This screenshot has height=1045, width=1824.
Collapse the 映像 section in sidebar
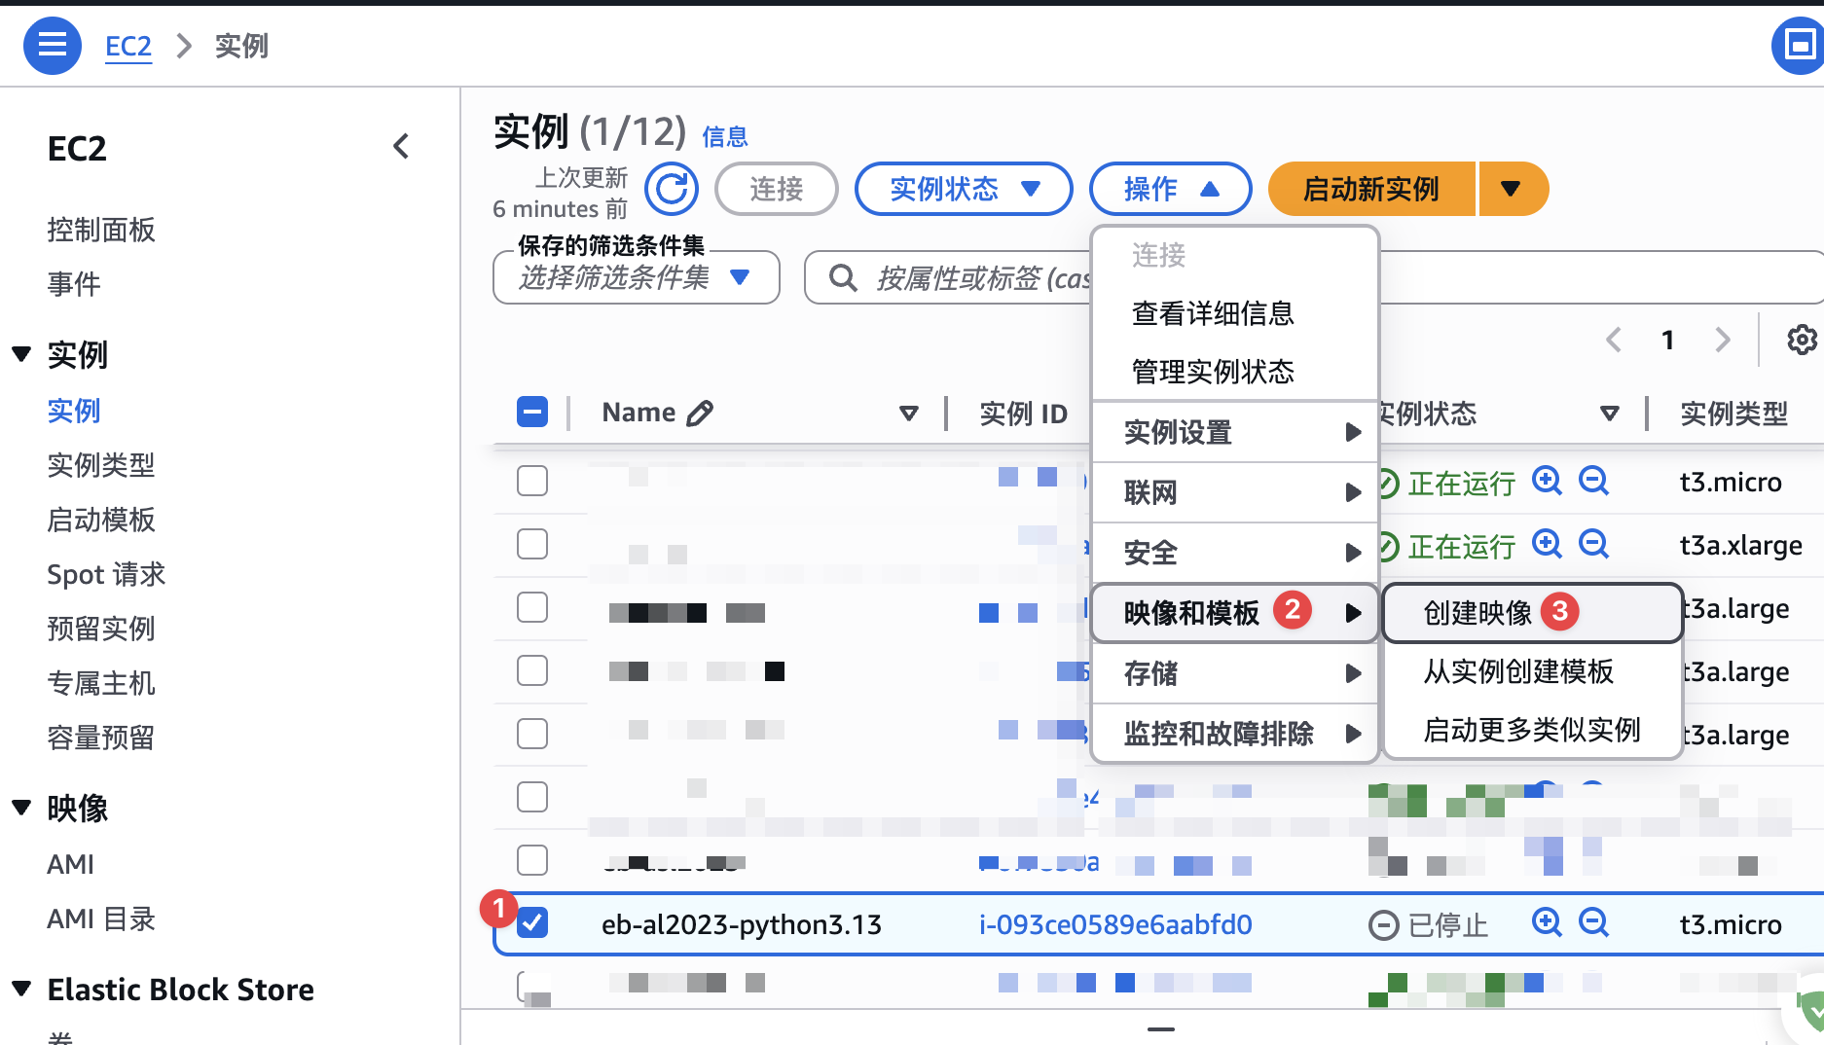click(x=21, y=808)
